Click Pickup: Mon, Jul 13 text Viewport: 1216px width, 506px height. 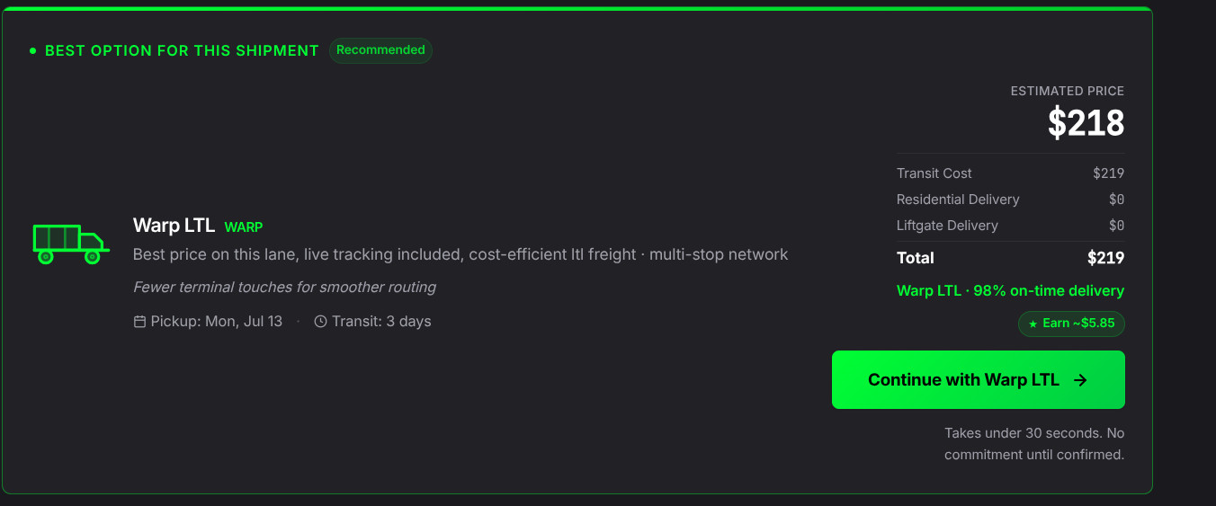tap(217, 322)
